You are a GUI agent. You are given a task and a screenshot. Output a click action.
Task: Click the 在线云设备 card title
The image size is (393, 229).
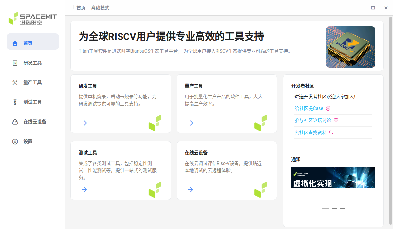196,153
